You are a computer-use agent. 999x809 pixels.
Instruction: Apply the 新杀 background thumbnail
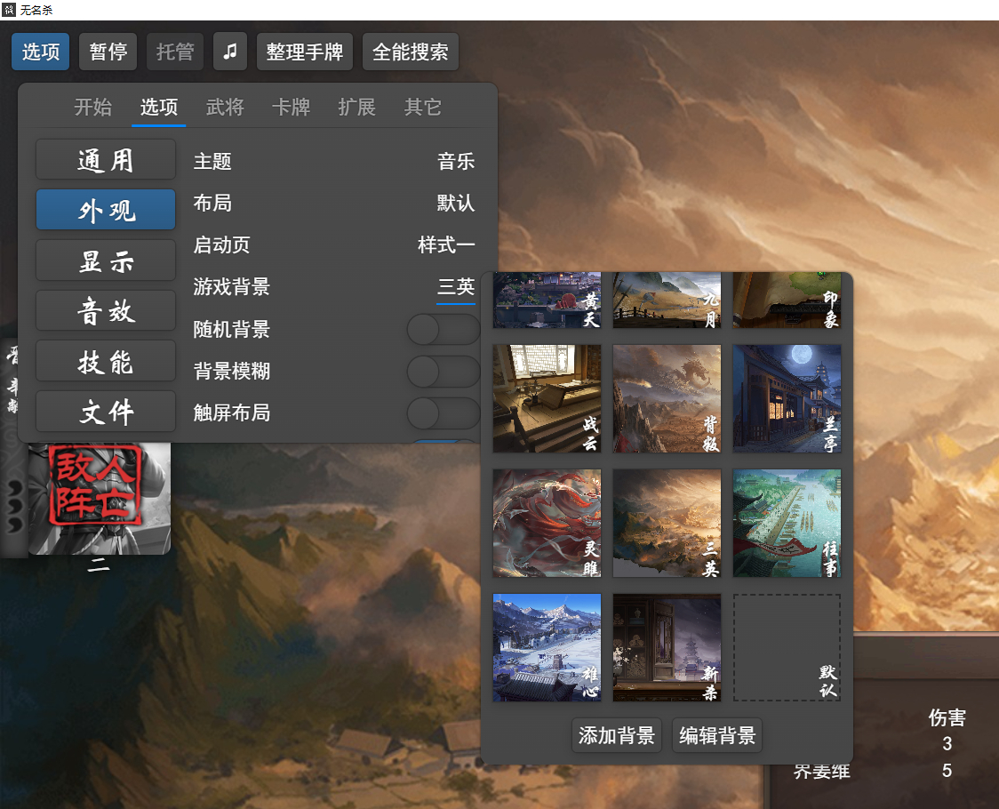coord(667,648)
